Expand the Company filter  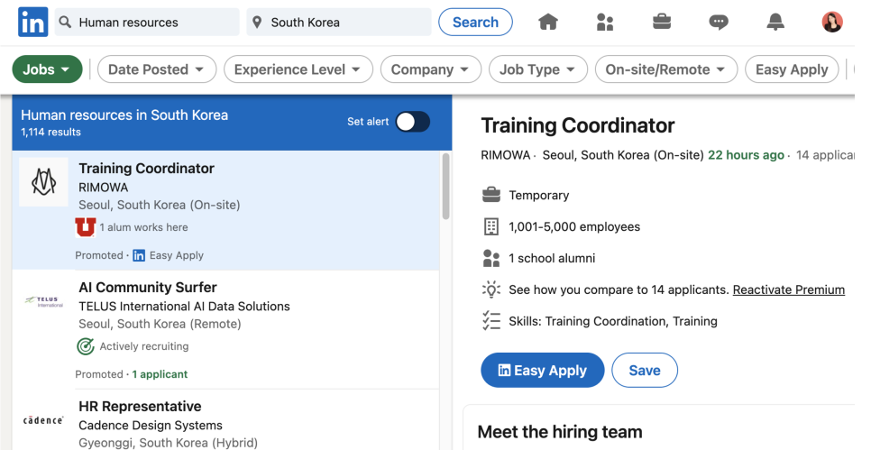(x=430, y=69)
